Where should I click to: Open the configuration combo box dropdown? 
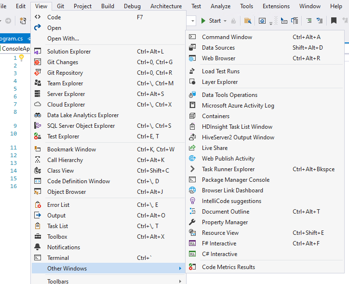click(192, 21)
